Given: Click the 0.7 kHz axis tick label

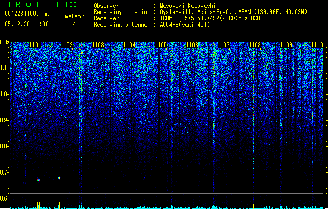Looking at the screenshot, I should click(5, 172).
